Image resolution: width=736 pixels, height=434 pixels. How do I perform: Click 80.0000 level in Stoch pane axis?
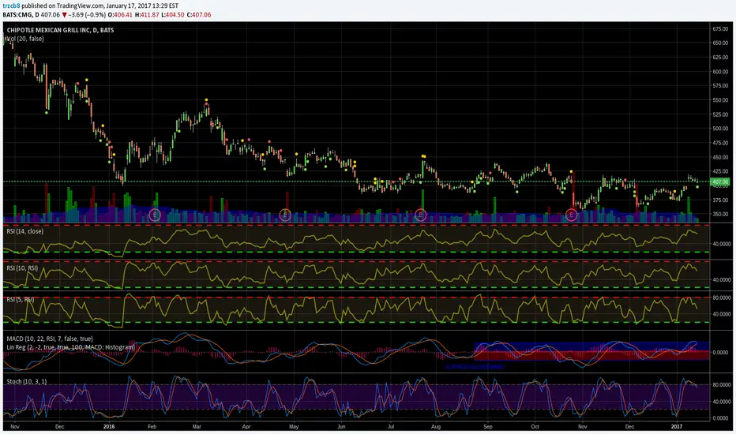[721, 385]
